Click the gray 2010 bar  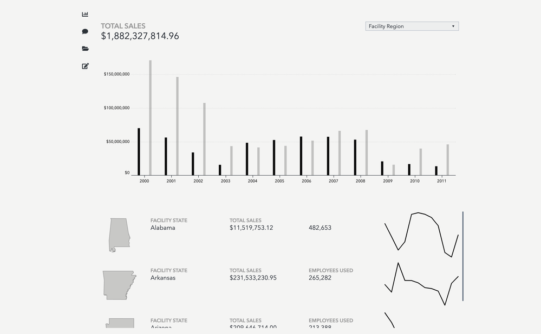(x=421, y=162)
